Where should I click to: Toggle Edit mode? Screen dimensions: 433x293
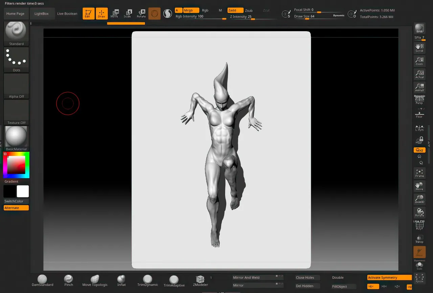(x=89, y=14)
